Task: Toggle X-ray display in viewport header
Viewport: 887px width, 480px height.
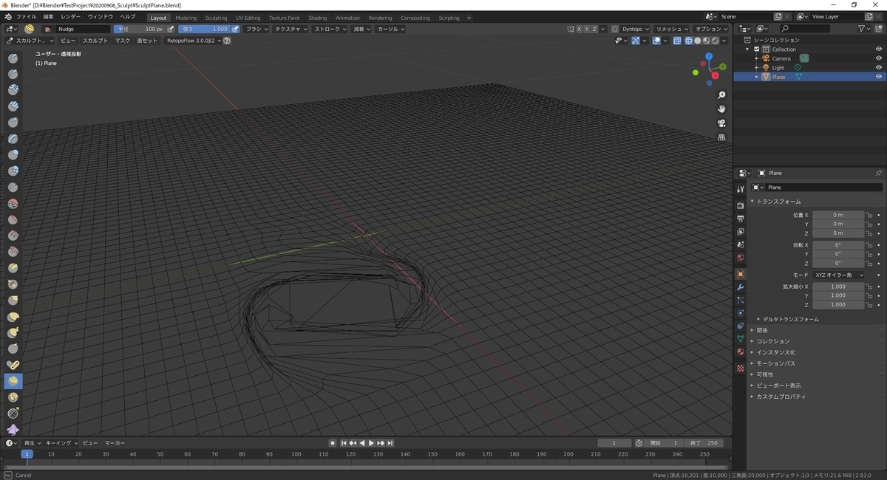Action: pos(677,41)
